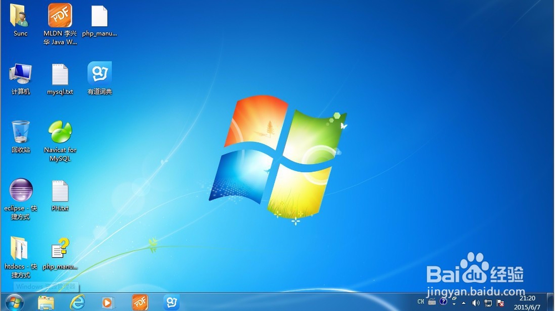The height and width of the screenshot is (311, 555).
Task: Open Windows Explorer from the taskbar
Action: point(46,303)
